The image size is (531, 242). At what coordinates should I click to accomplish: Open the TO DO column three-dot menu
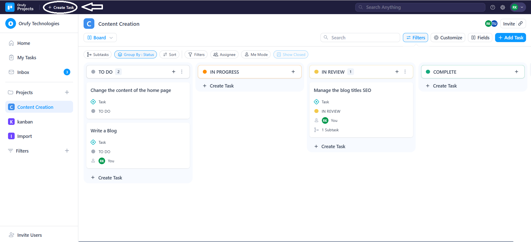pos(182,72)
